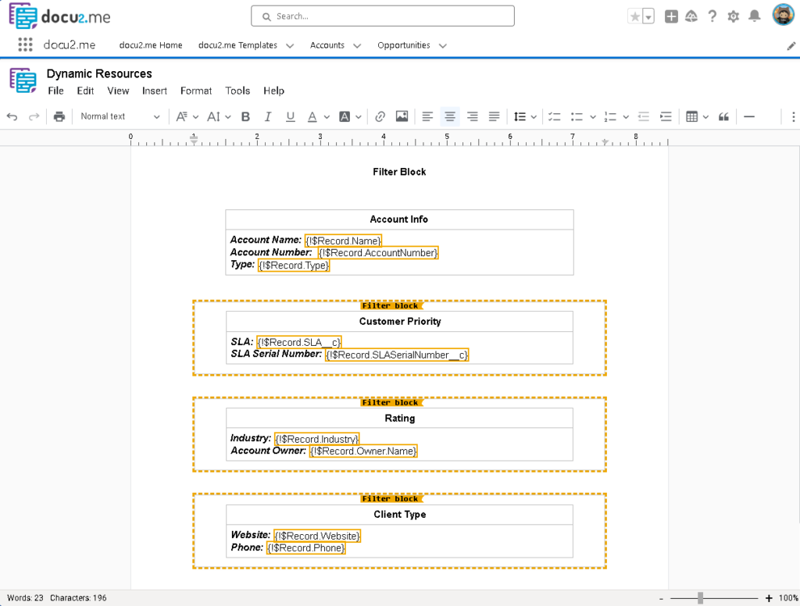
Task: Click the bulleted list icon
Action: [x=577, y=117]
